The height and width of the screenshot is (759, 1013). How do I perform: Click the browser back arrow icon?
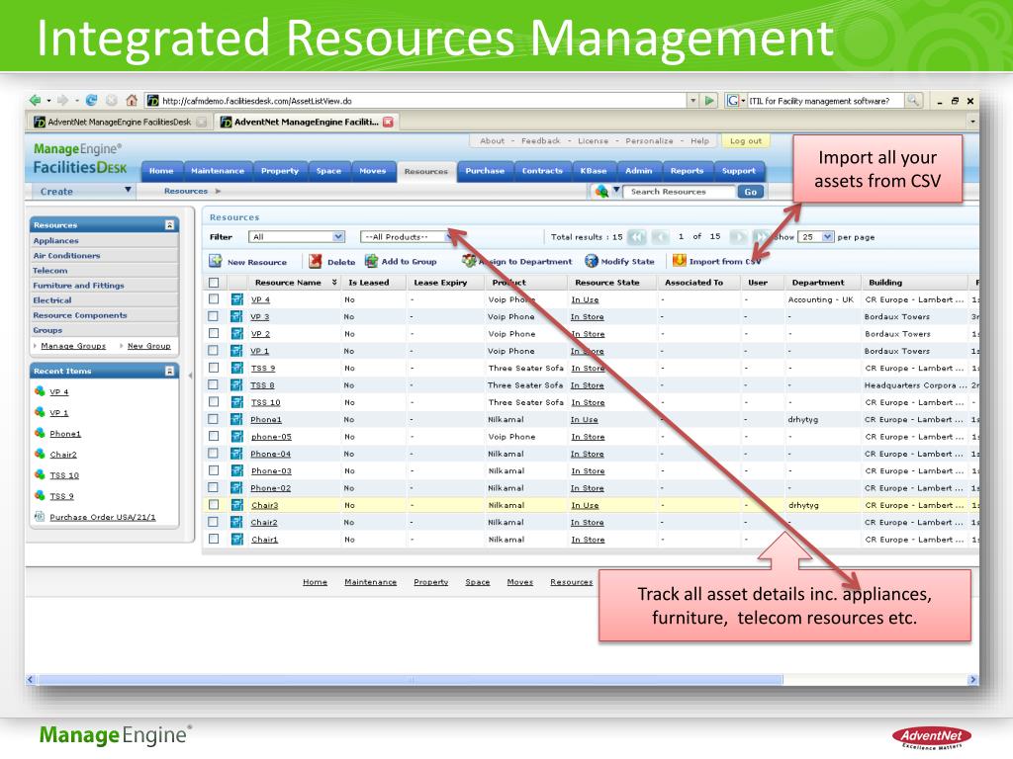pos(36,100)
